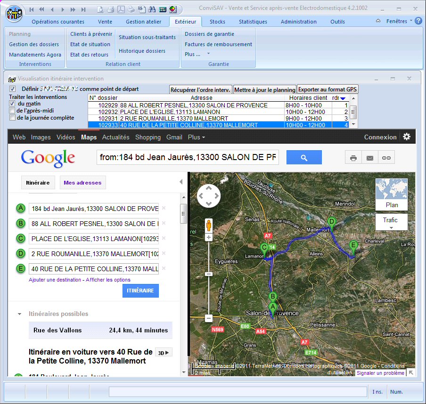
Task: Open the pie chart statistics icon
Action: (173, 9)
